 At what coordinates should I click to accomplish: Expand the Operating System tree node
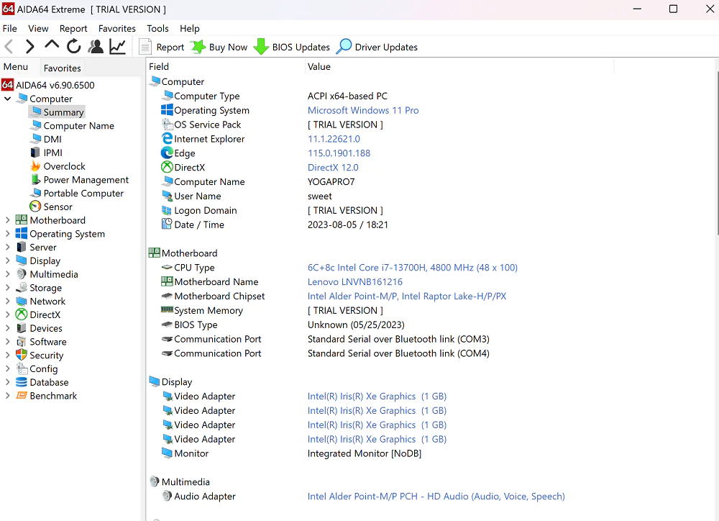pyautogui.click(x=7, y=234)
